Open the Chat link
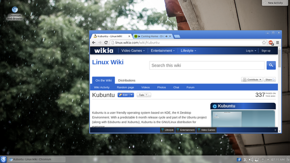 [176, 87]
